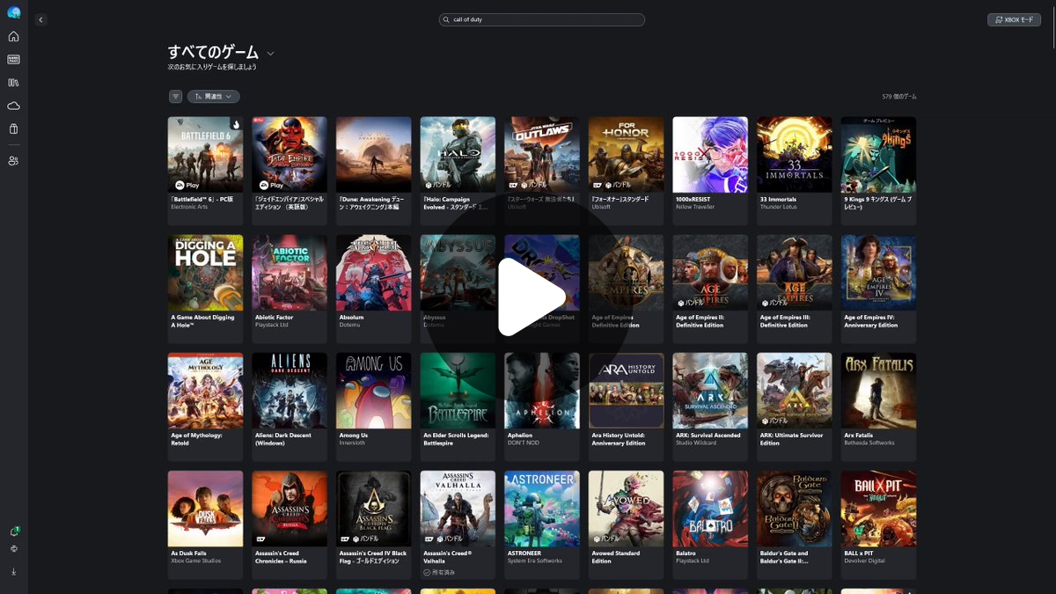Expand the すべてのゲーム title chevron
This screenshot has height=594, width=1056.
pos(270,54)
